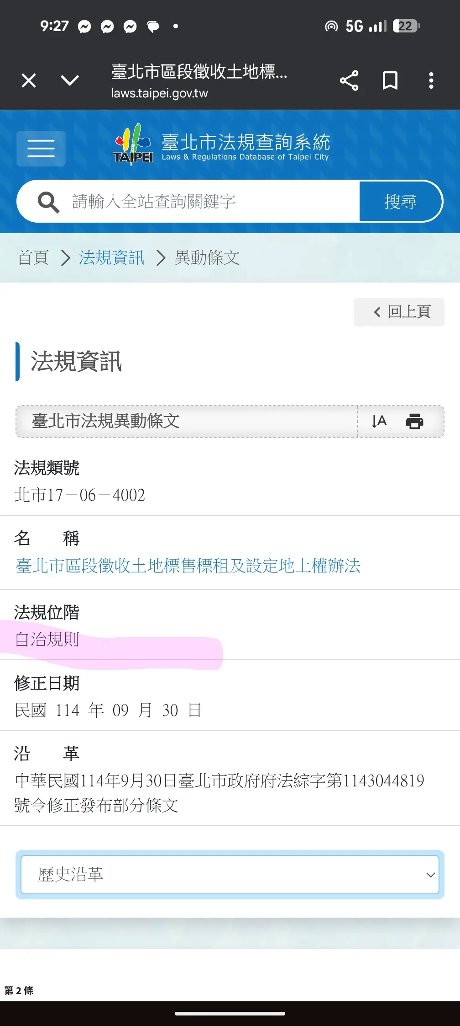Tap the 臺北市法規查詢系統 site title
Screen dimensions: 460x1026
click(246, 143)
